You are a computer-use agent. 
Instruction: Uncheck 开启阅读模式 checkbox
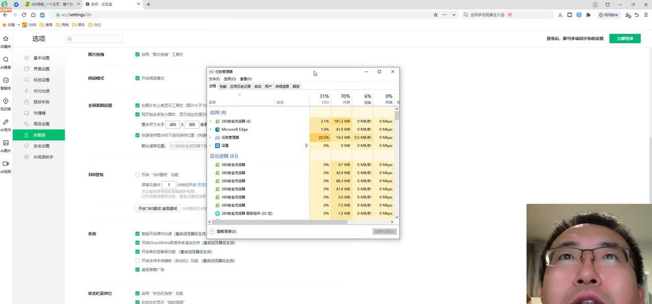coord(138,78)
